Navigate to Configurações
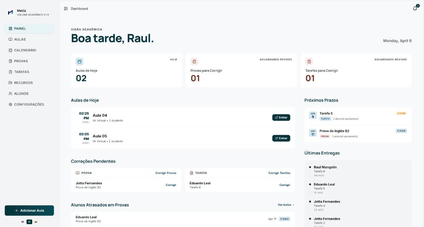The height and width of the screenshot is (227, 424). point(28,104)
